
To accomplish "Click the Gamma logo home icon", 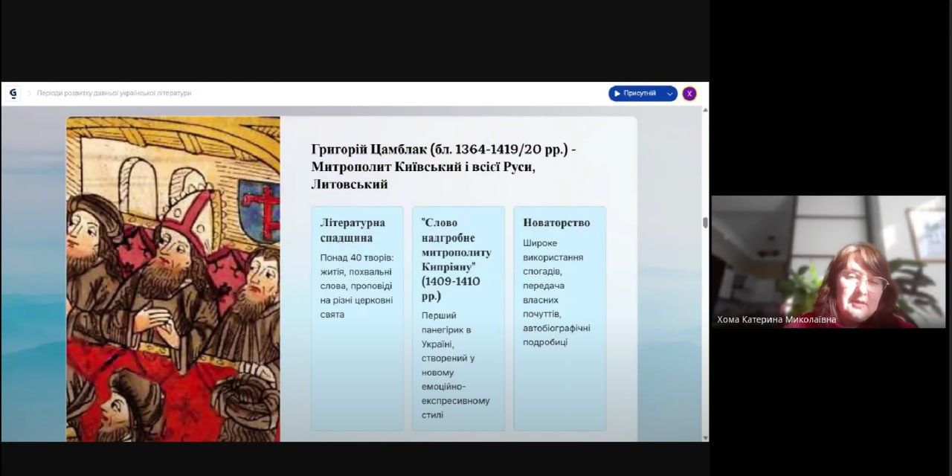I will coord(13,94).
